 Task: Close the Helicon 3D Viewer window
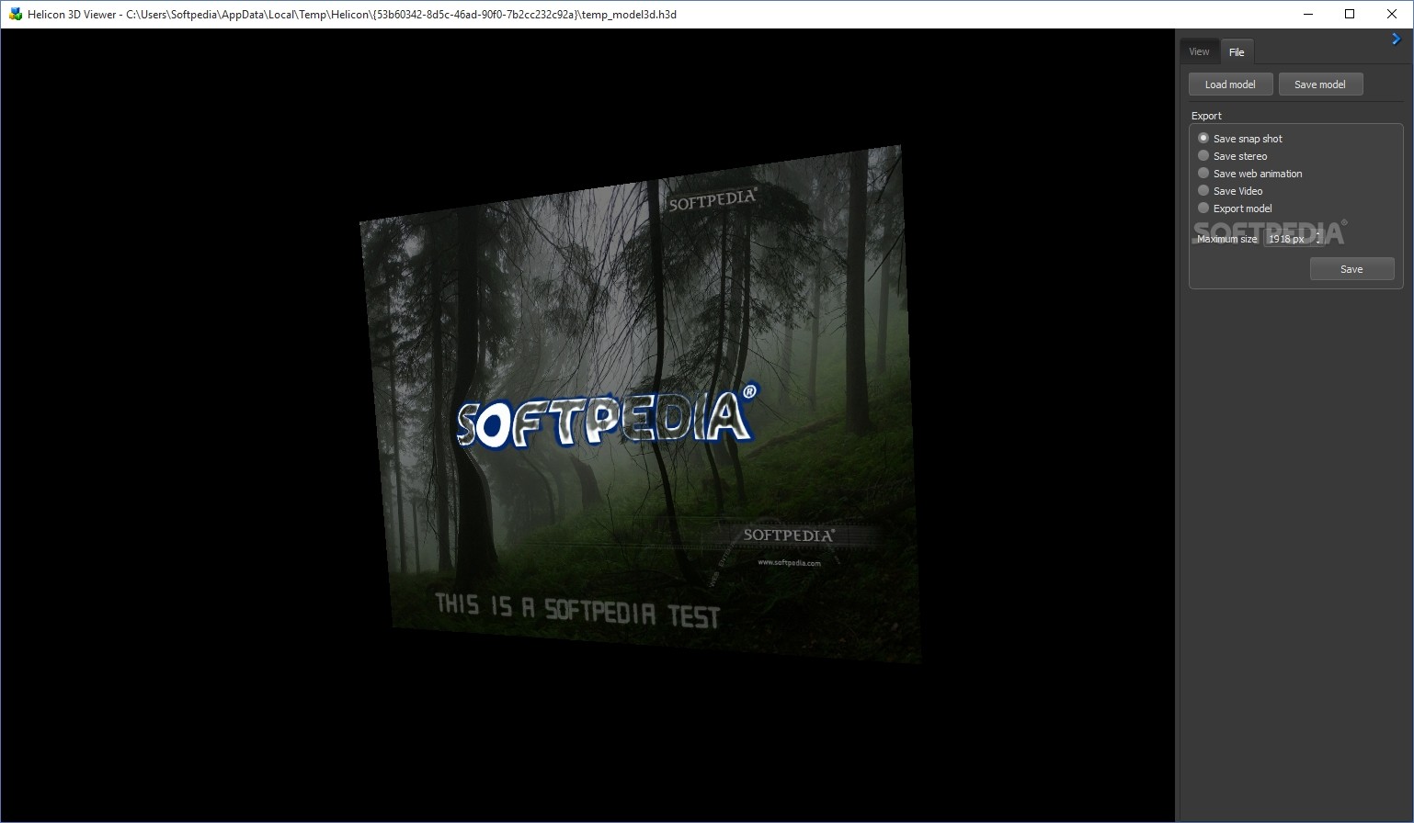click(1392, 14)
